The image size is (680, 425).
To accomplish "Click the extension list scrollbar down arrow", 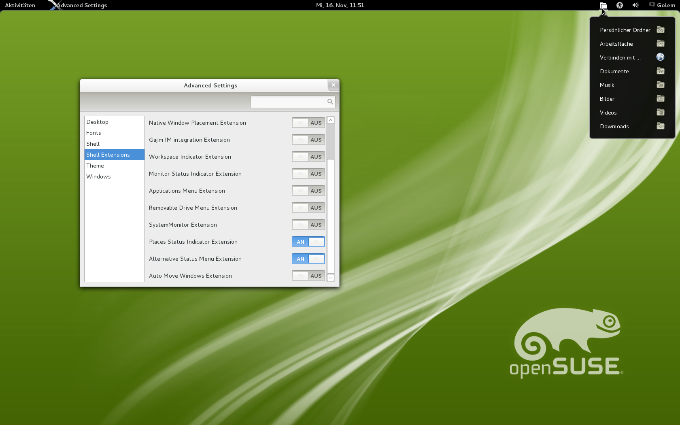I will point(330,278).
